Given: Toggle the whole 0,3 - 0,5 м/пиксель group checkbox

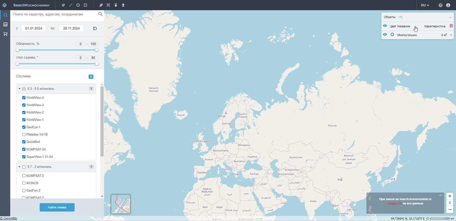Looking at the screenshot, I should pyautogui.click(x=24, y=89).
